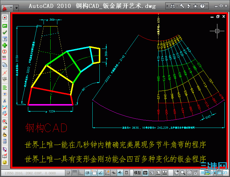The image size is (230, 177).
Task: Open the calendar 7 icon
Action: tap(5, 39)
